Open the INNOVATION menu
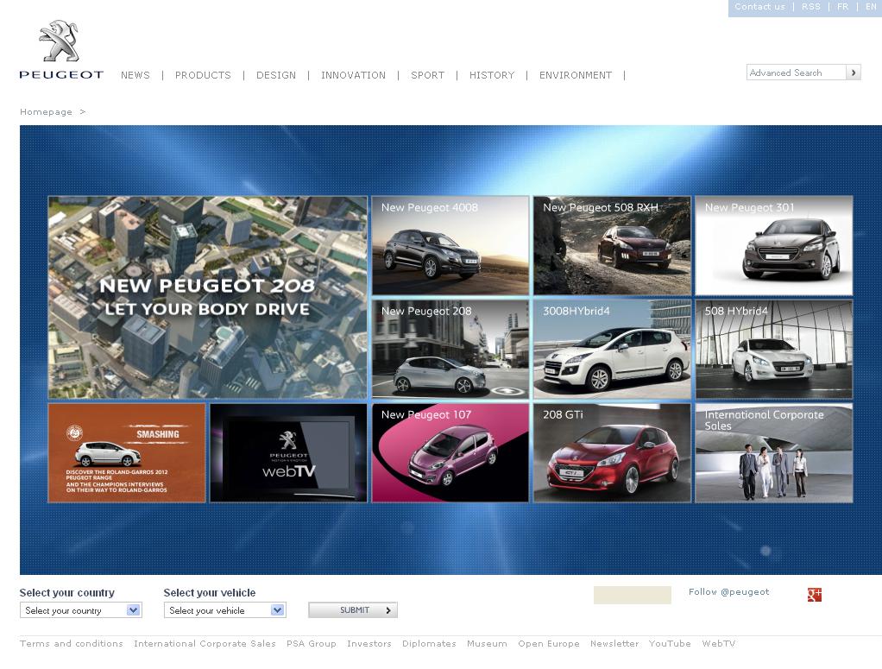 pyautogui.click(x=353, y=75)
